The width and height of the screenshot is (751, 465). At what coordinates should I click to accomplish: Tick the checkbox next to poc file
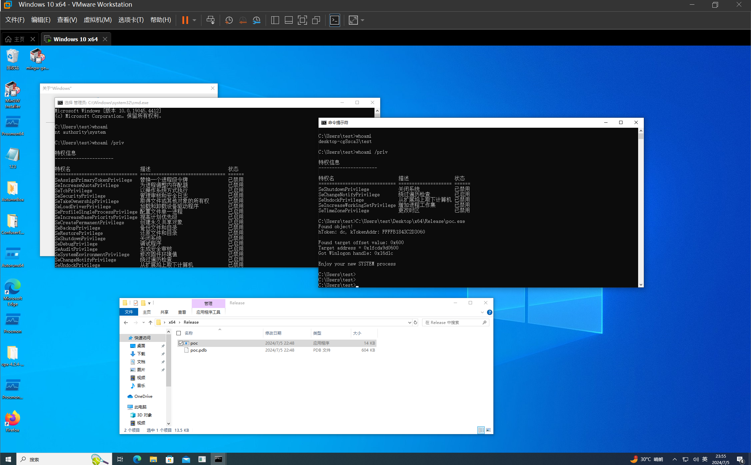(x=181, y=343)
